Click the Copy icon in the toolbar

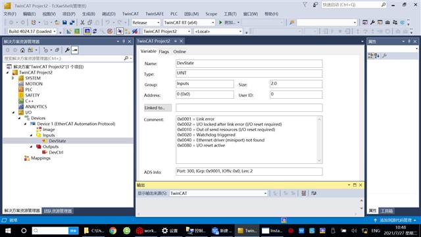tap(89, 22)
